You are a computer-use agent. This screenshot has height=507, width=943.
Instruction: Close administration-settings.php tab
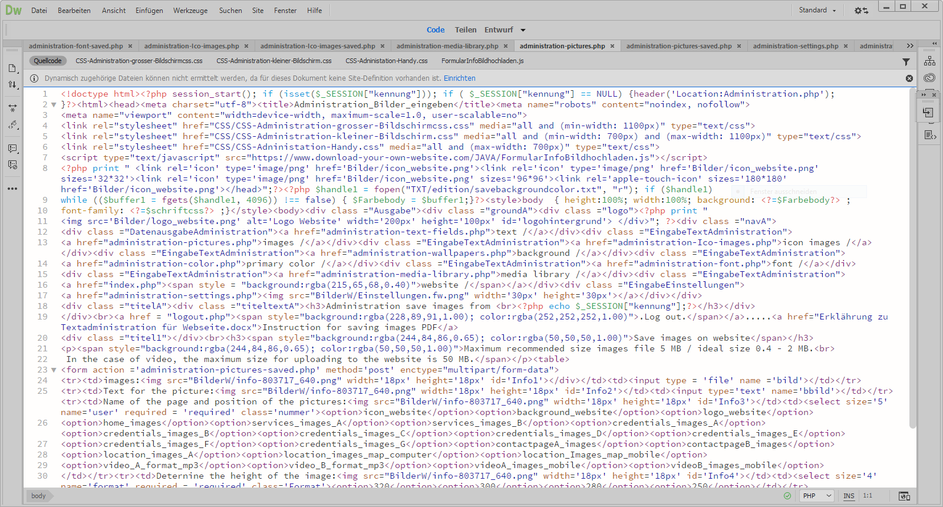pos(846,46)
